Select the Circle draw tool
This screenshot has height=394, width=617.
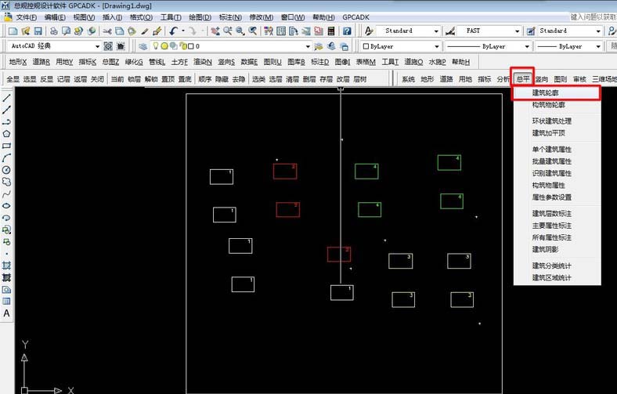(6, 169)
